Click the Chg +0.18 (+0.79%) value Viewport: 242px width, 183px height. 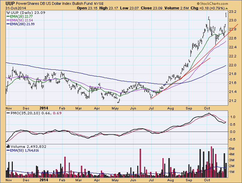pos(207,8)
